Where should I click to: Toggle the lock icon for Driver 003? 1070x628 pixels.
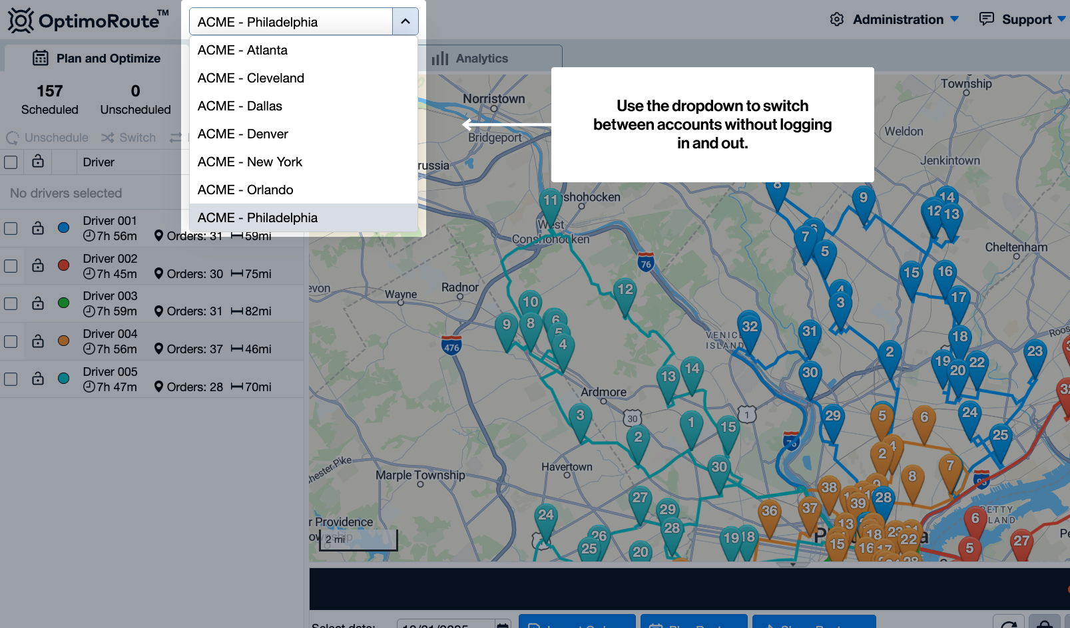pyautogui.click(x=38, y=303)
